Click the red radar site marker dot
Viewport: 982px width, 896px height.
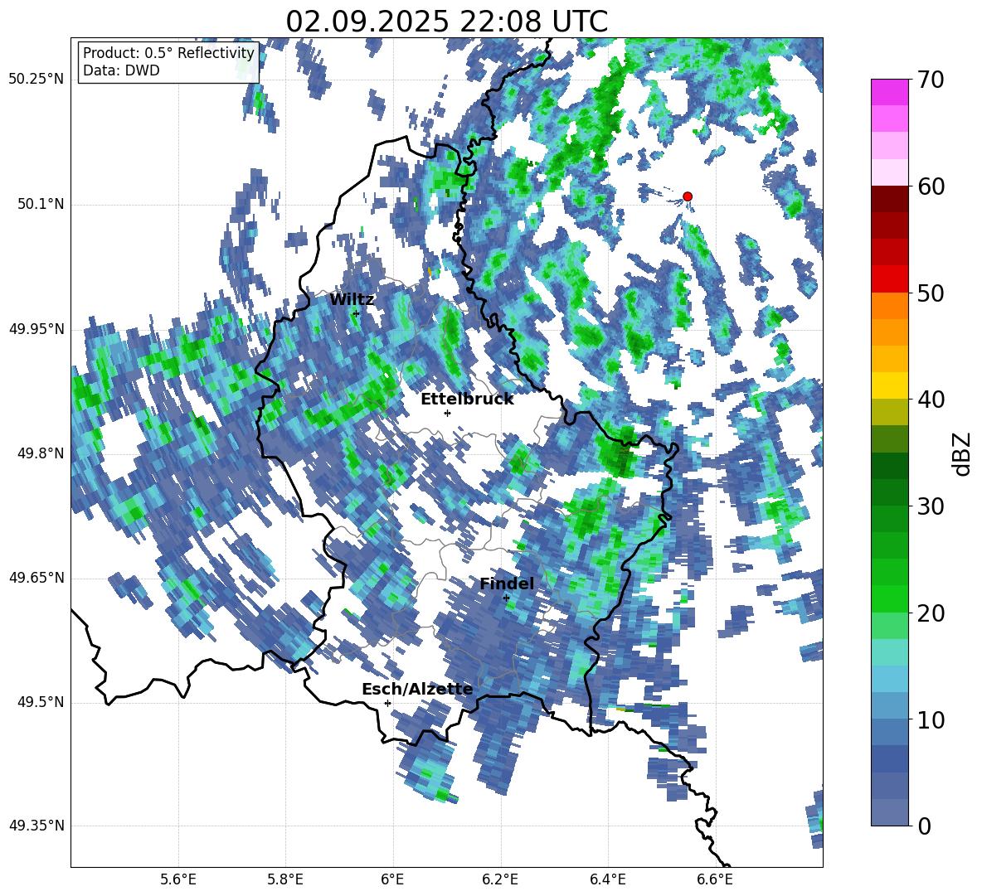pyautogui.click(x=687, y=196)
